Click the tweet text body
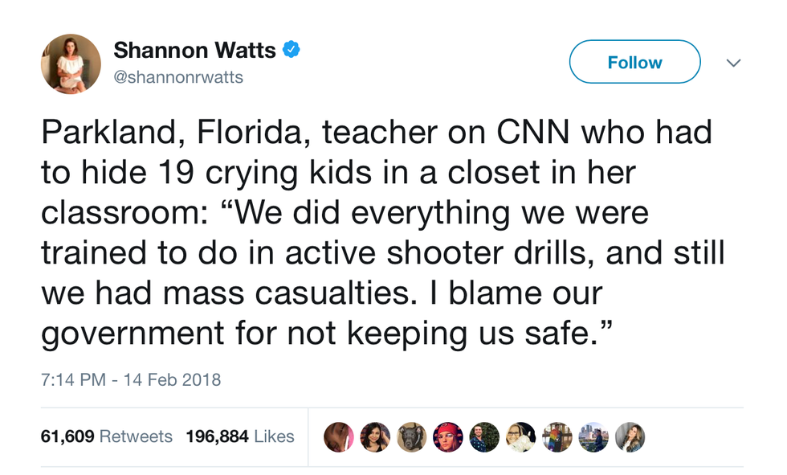The width and height of the screenshot is (787, 475). [x=377, y=233]
